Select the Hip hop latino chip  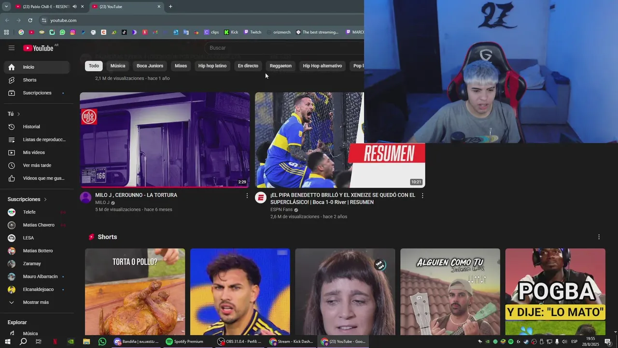[x=212, y=66]
